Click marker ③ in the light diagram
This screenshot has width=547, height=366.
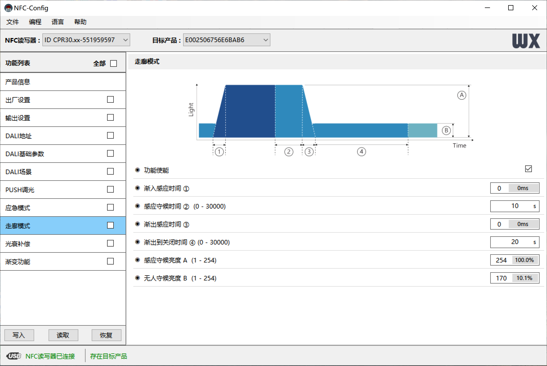309,152
